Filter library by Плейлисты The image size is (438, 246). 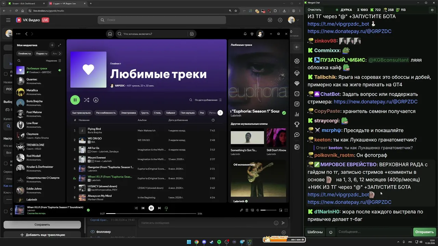pyautogui.click(x=25, y=53)
